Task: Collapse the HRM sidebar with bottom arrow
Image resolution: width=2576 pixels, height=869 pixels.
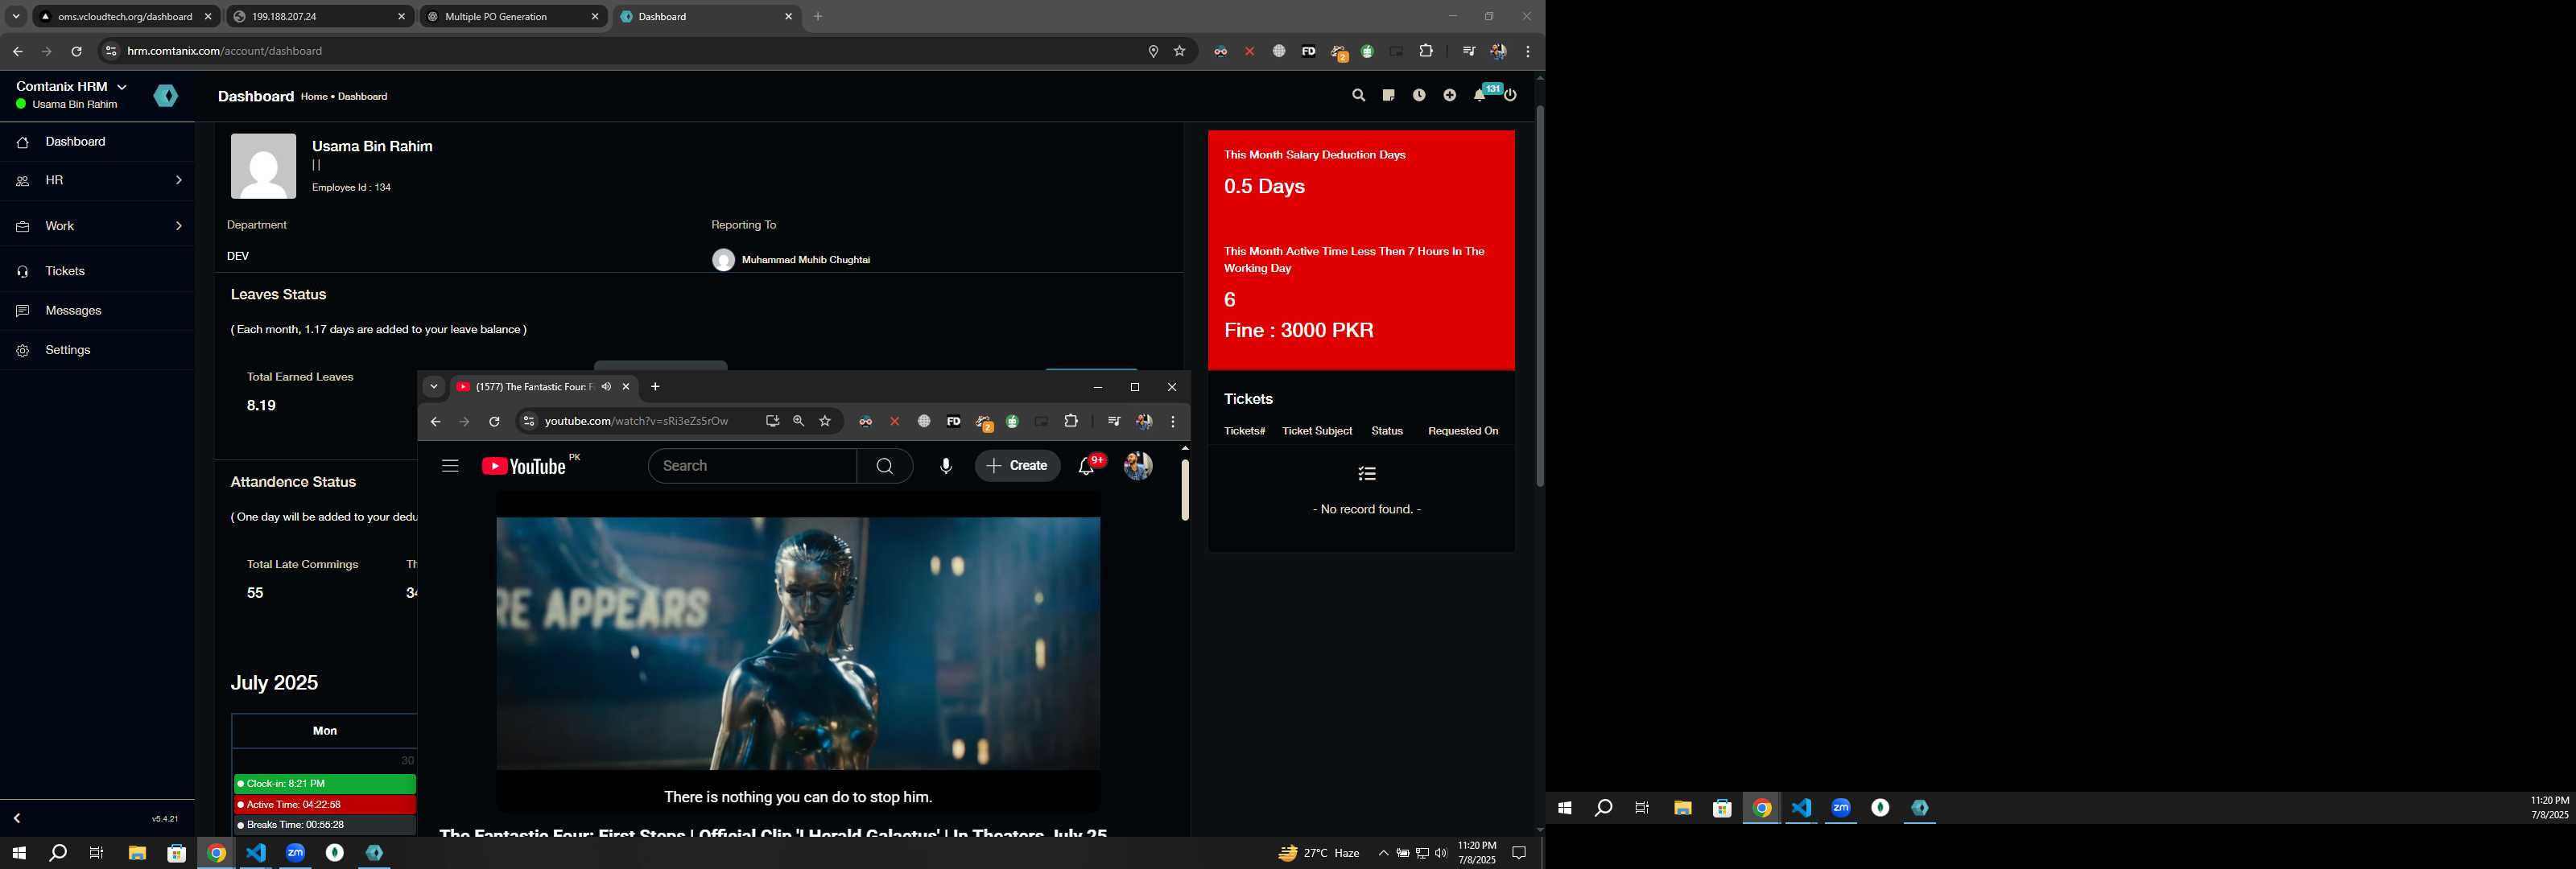Action: (x=17, y=818)
